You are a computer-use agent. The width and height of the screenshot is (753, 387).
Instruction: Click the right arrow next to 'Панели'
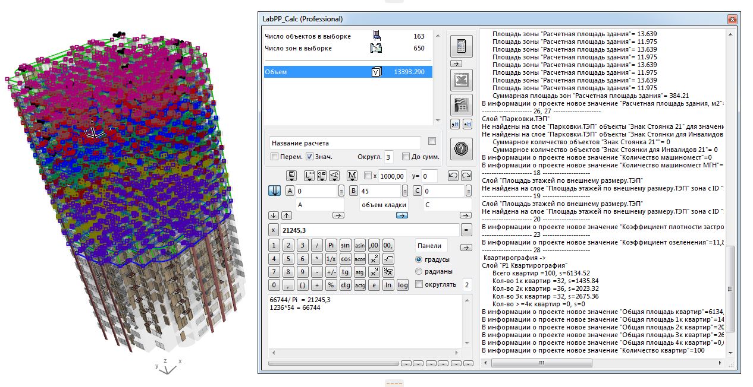tap(466, 247)
